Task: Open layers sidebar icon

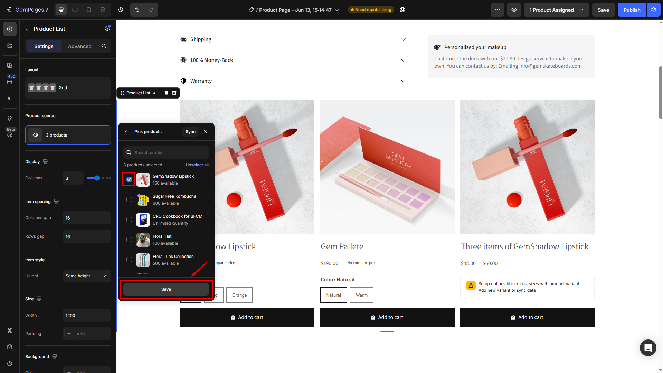Action: [x=10, y=118]
